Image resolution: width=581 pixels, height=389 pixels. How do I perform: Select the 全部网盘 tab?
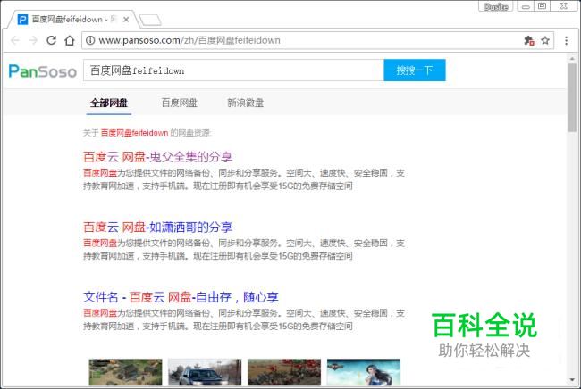pos(109,103)
